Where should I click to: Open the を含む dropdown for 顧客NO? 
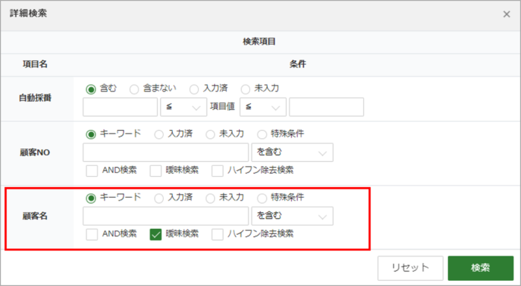(x=293, y=152)
